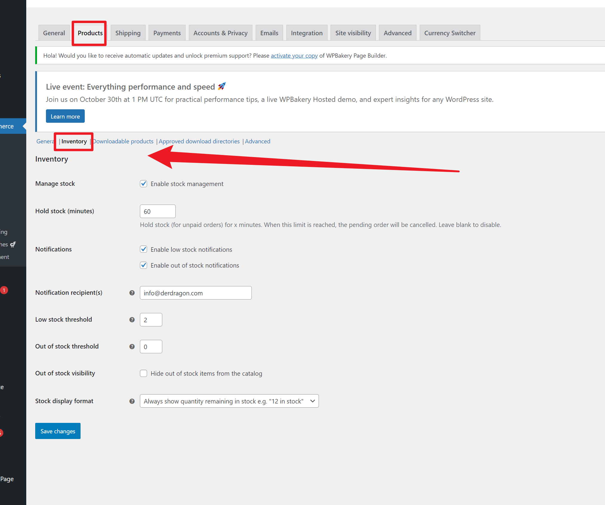
Task: Uncheck Enable stock management
Action: coord(143,184)
